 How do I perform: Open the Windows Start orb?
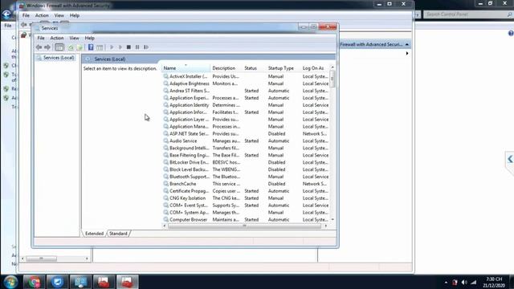pos(10,282)
